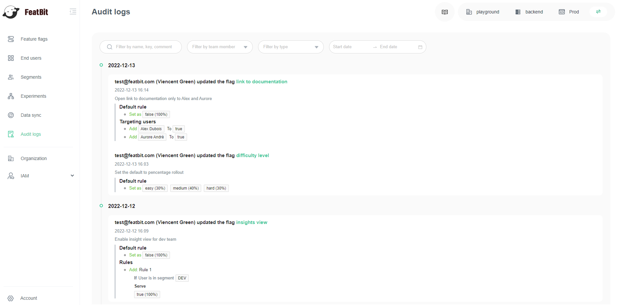Expand the IAM submenu chevron
This screenshot has width=620, height=305.
click(72, 176)
